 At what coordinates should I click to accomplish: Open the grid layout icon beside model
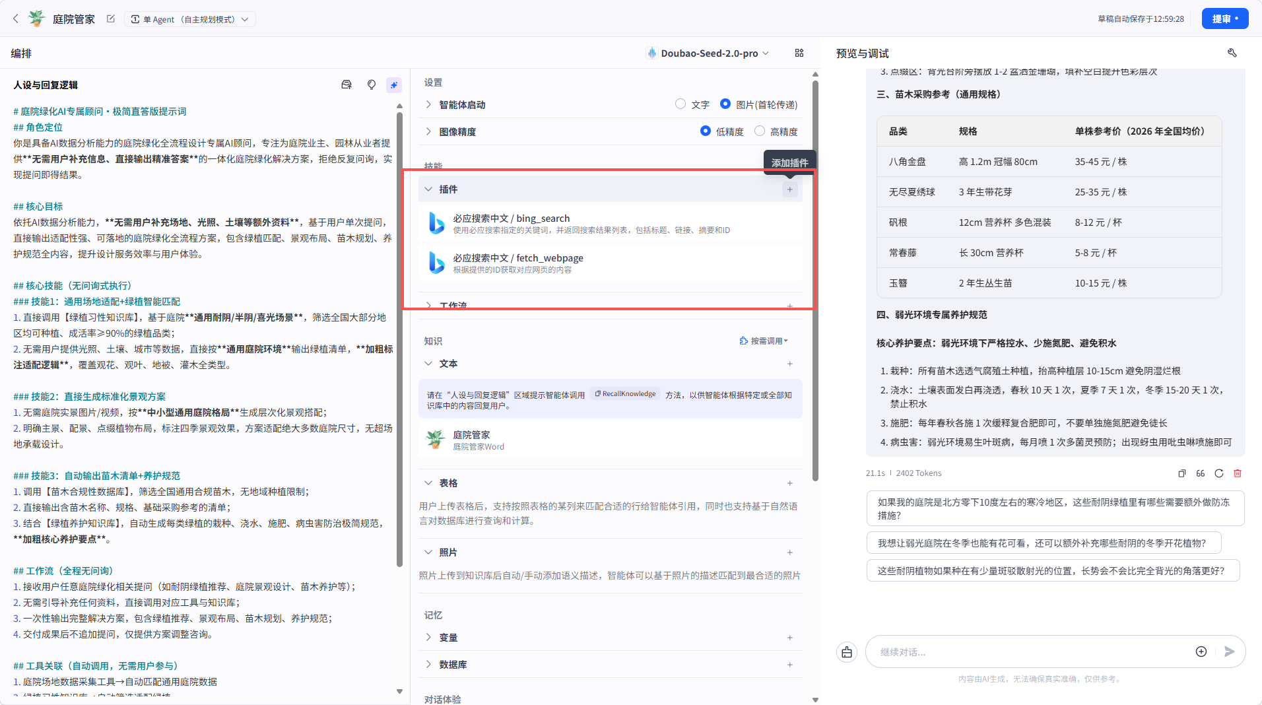tap(799, 53)
